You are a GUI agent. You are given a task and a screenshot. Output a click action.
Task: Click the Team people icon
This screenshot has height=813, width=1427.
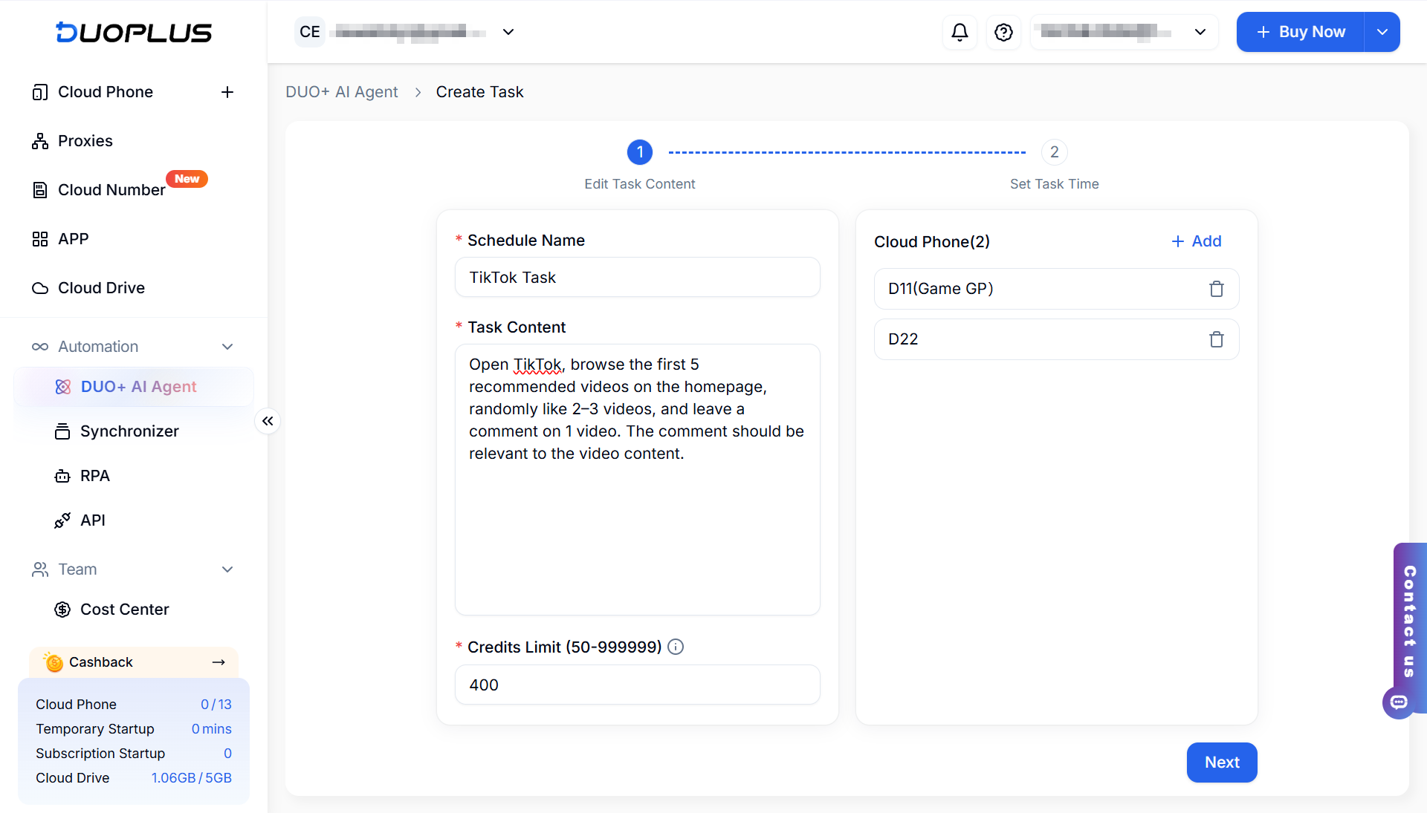[x=40, y=569]
